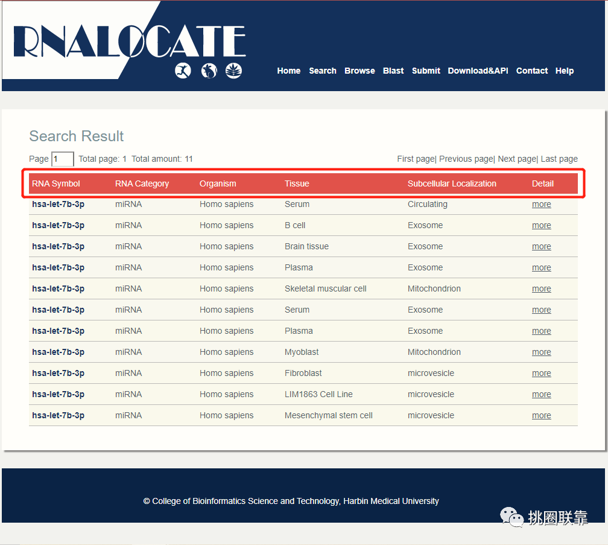
Task: Open the Submit page
Action: click(x=426, y=71)
